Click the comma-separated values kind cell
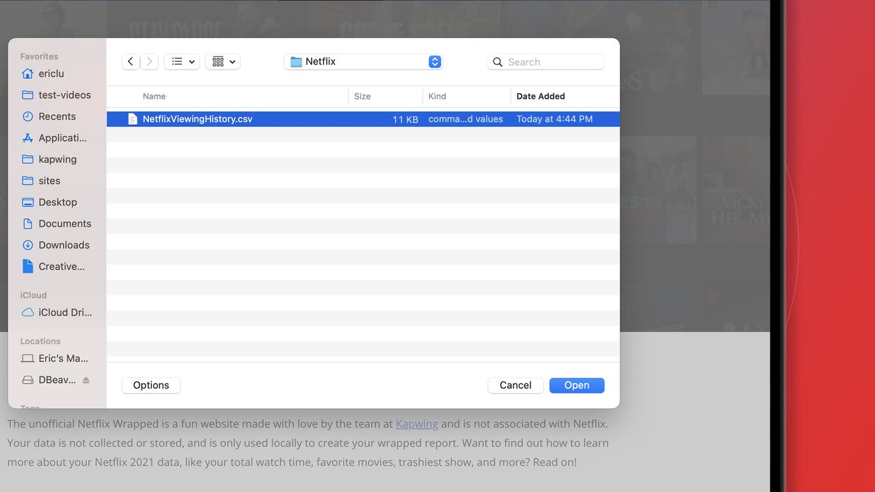The width and height of the screenshot is (875, 492). click(466, 119)
